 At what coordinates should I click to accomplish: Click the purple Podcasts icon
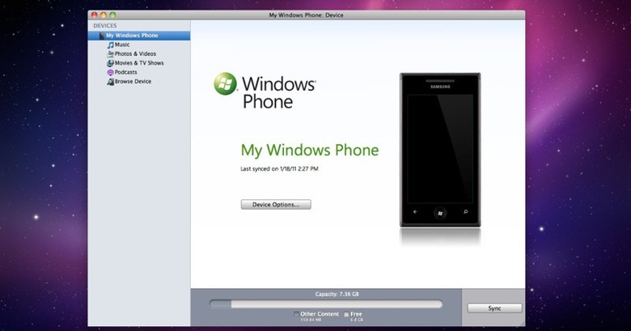(110, 73)
